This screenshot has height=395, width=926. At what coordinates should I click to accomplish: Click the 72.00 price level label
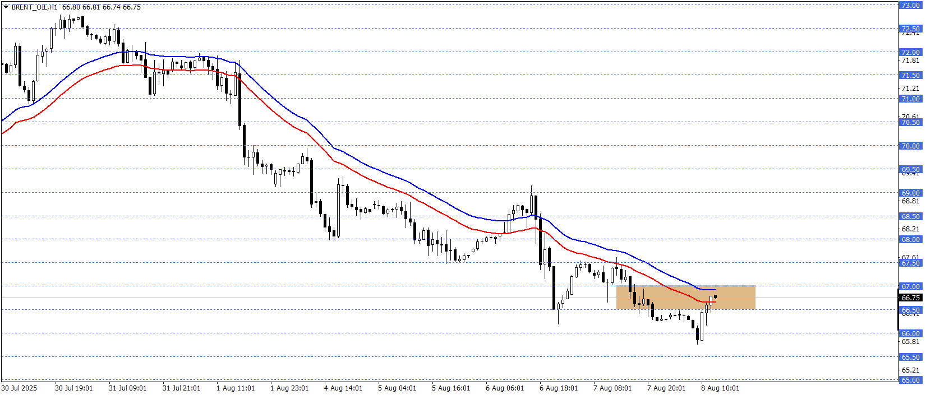[910, 52]
